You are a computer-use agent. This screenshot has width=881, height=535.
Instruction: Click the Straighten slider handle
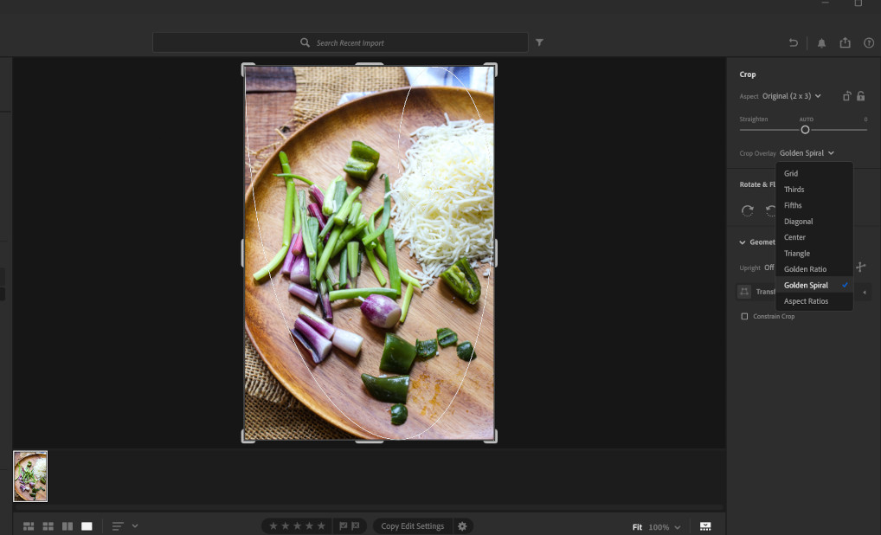pyautogui.click(x=805, y=130)
